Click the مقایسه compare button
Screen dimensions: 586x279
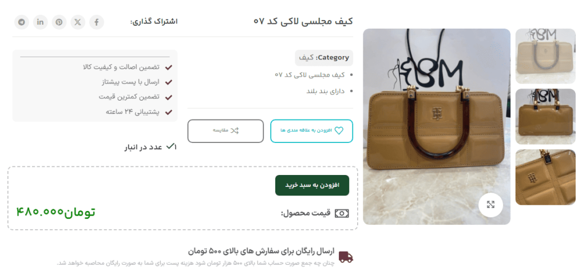click(x=225, y=131)
